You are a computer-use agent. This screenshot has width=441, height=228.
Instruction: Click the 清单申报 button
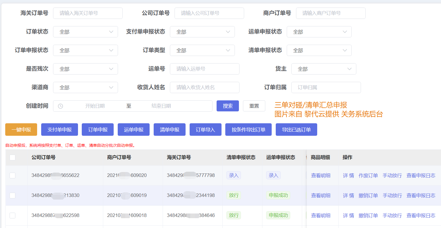[169, 129]
